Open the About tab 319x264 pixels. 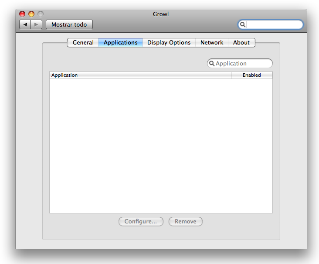point(241,43)
